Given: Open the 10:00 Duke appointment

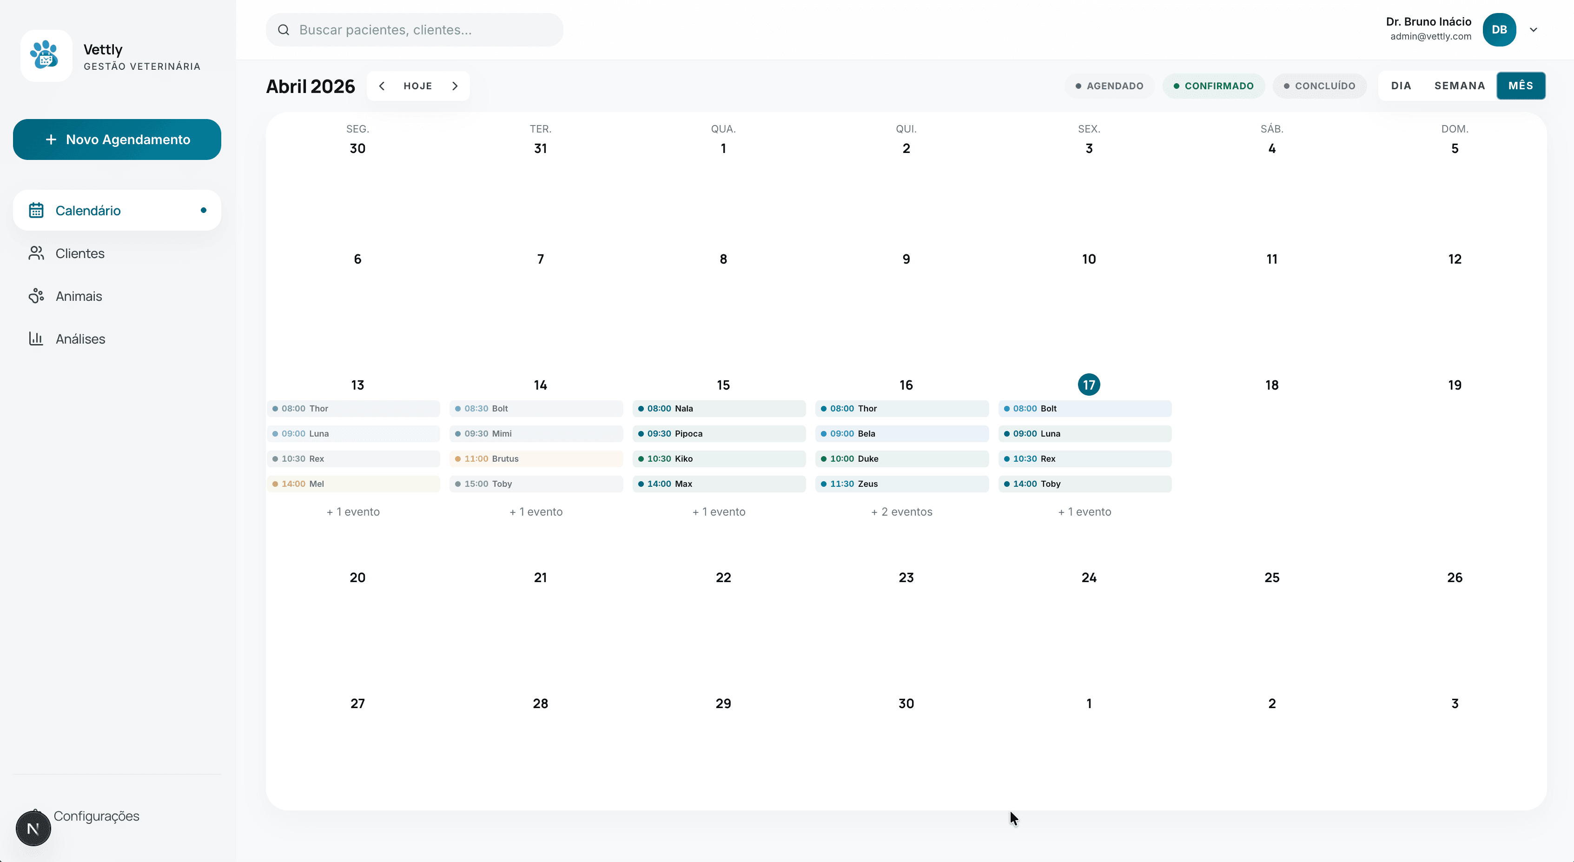Looking at the screenshot, I should pos(902,458).
